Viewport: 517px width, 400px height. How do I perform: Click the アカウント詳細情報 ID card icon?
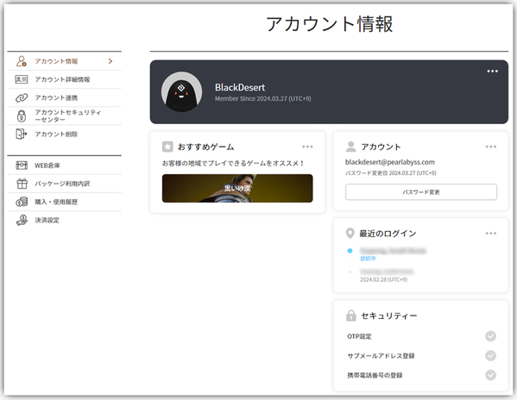[x=22, y=79]
